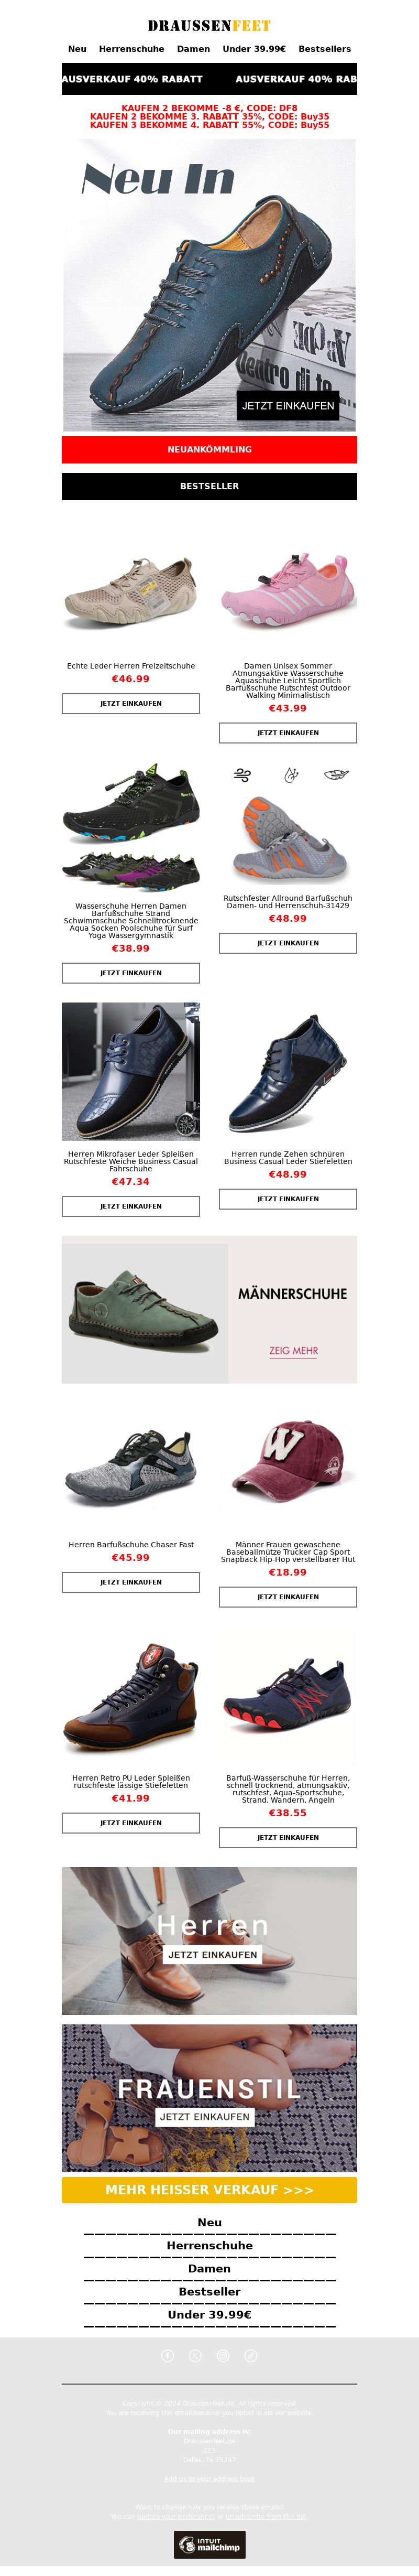The image size is (419, 2576).
Task: Click the DRAUSSENFEET logo
Action: click(x=209, y=26)
